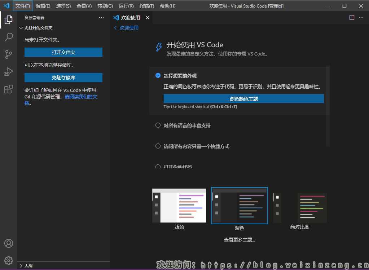Select the 深色 theme thumbnail
The width and height of the screenshot is (369, 270).
pos(240,205)
